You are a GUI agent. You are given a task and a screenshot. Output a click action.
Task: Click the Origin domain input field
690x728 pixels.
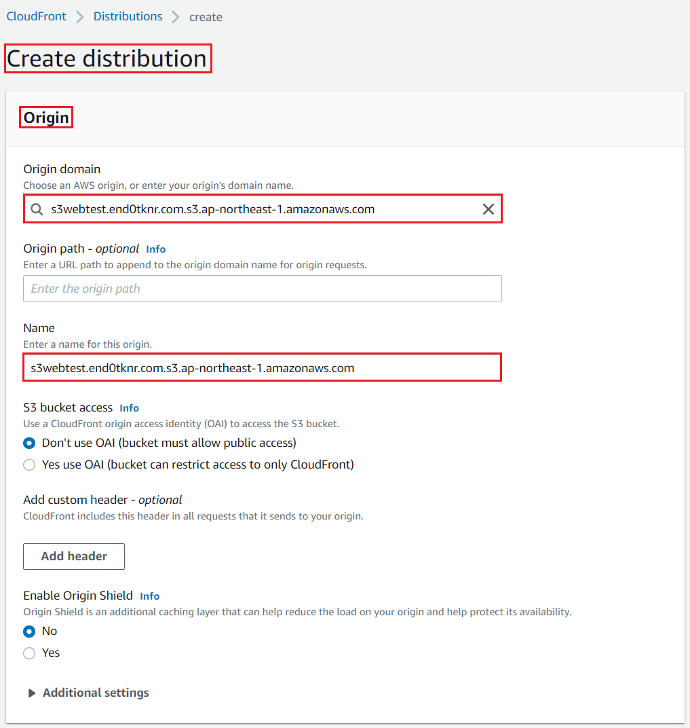click(x=263, y=209)
